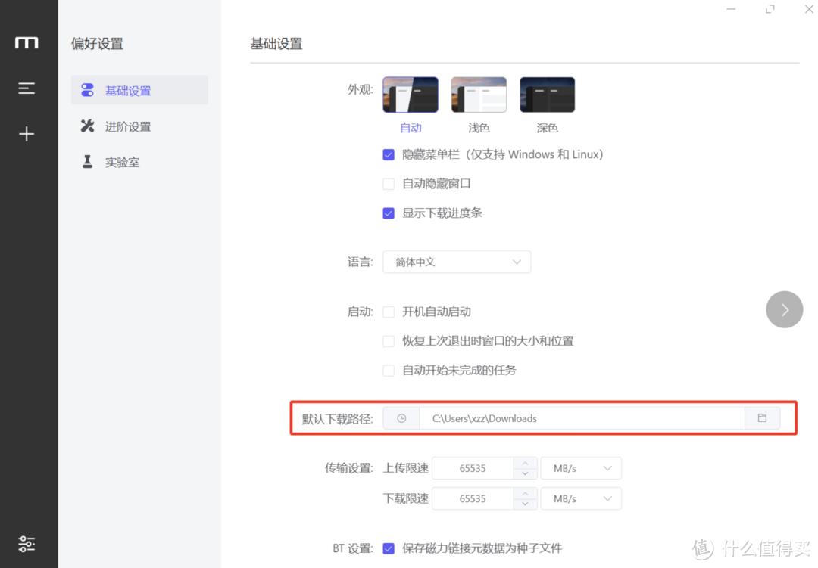
Task: Increase 上传限速 value with up arrow
Action: pyautogui.click(x=526, y=463)
